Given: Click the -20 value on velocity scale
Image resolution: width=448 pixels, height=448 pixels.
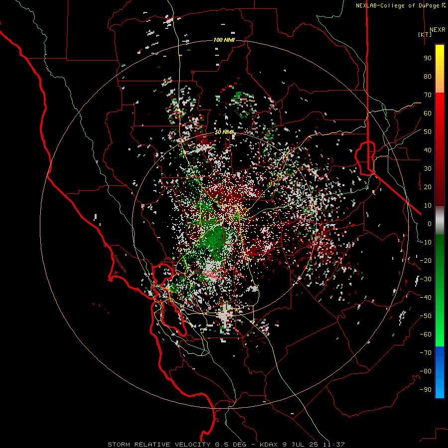Looking at the screenshot, I should (426, 261).
